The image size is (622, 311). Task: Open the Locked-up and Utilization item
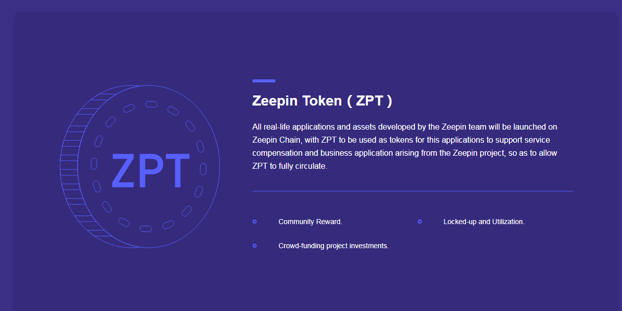pyautogui.click(x=484, y=222)
